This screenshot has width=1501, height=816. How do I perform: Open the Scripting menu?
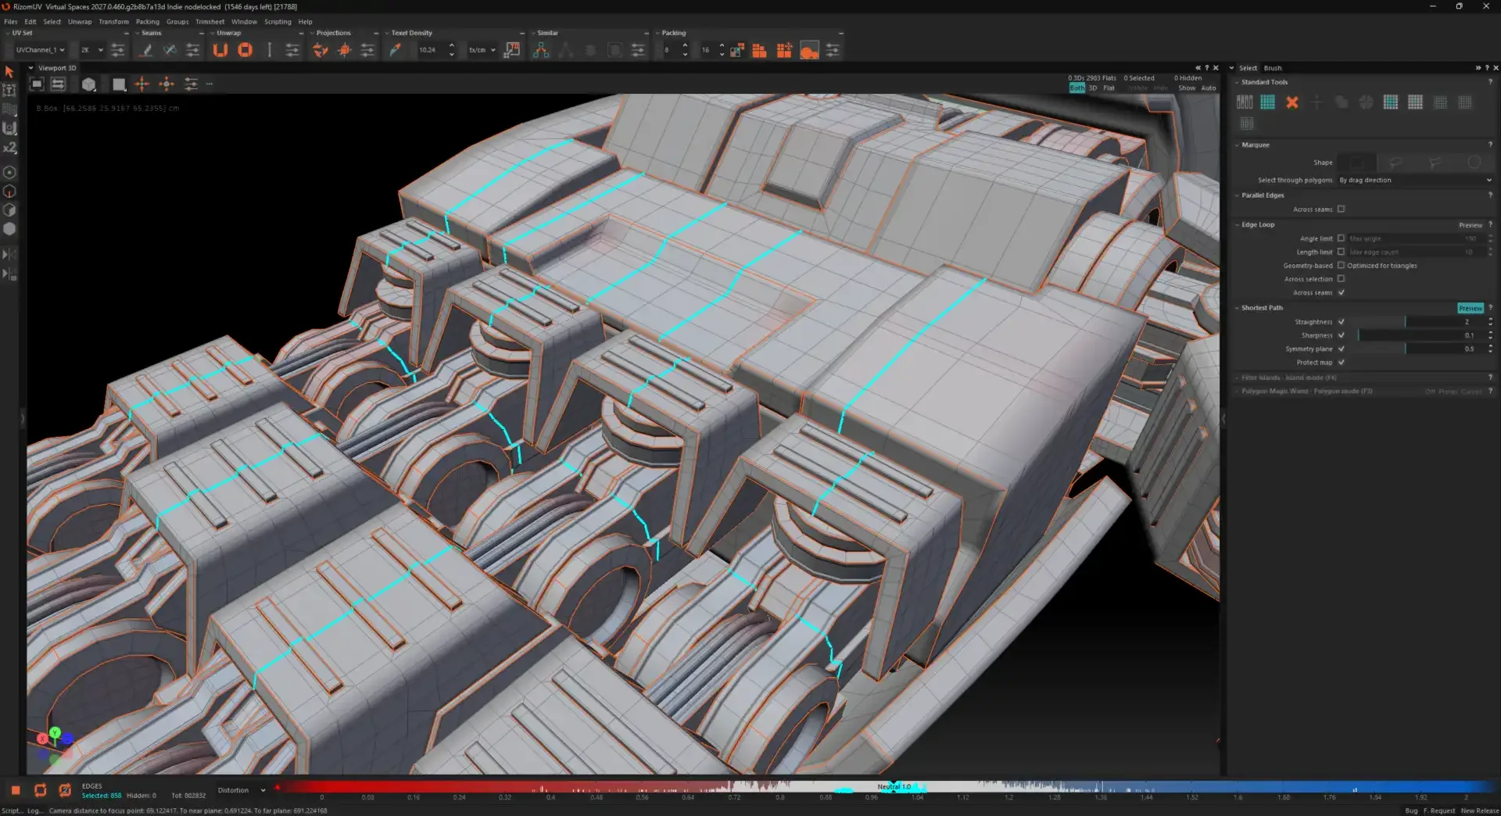click(x=278, y=22)
